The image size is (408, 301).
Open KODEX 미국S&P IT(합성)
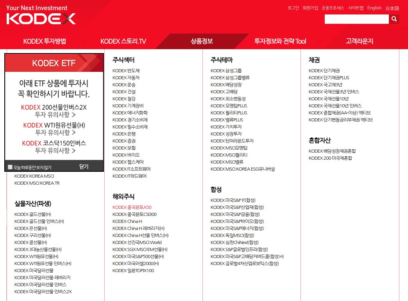[233, 200]
